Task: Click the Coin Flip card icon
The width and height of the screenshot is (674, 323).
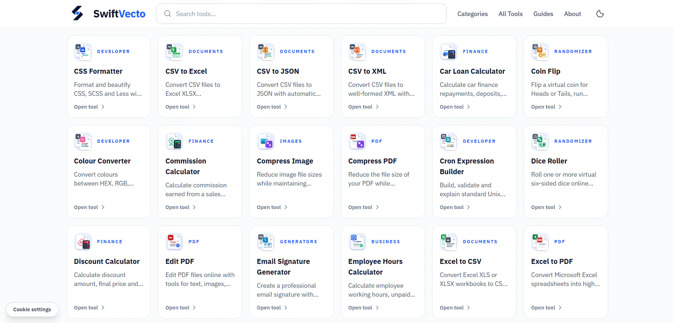Action: (540, 52)
